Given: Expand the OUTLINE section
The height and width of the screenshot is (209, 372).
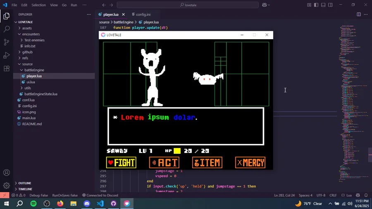Looking at the screenshot, I should pos(25,183).
